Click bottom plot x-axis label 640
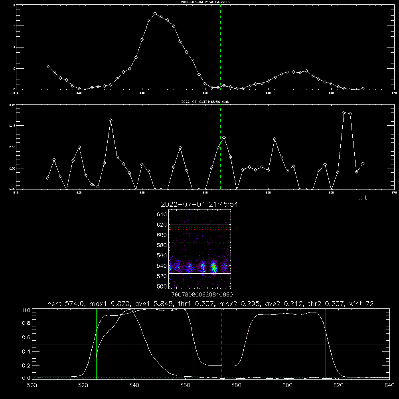This screenshot has height=399, width=399. 389,385
